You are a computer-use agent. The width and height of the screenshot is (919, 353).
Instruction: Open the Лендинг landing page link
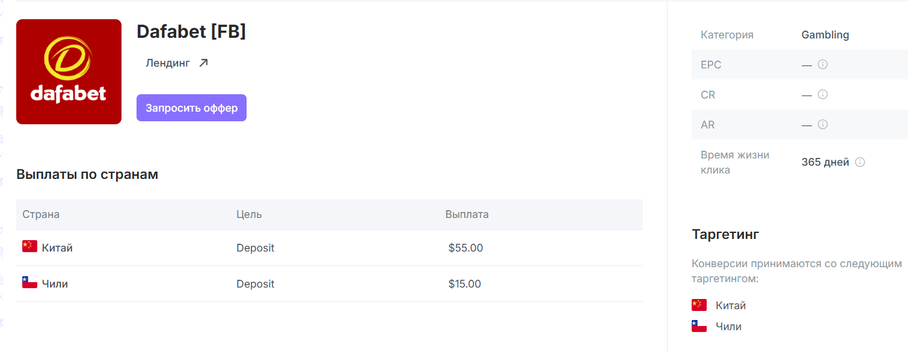168,63
